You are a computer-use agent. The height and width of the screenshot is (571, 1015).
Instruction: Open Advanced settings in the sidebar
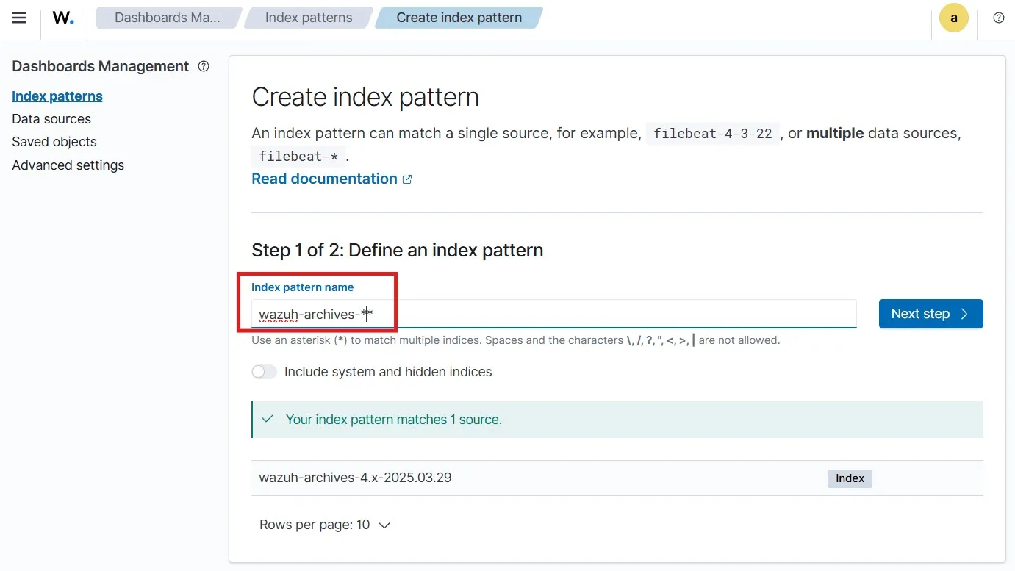pyautogui.click(x=68, y=165)
